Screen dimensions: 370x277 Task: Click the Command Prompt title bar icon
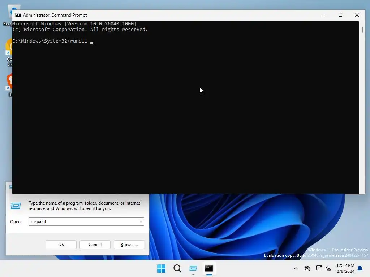18,15
